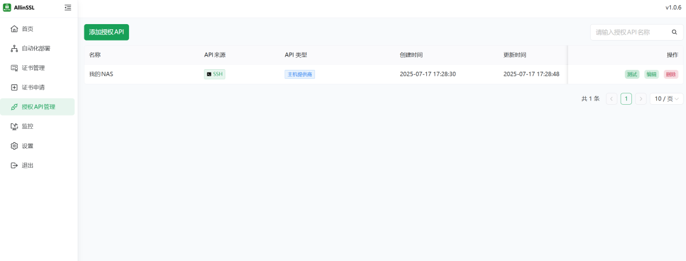Edit the 我的NAS entry with 编辑

[652, 74]
